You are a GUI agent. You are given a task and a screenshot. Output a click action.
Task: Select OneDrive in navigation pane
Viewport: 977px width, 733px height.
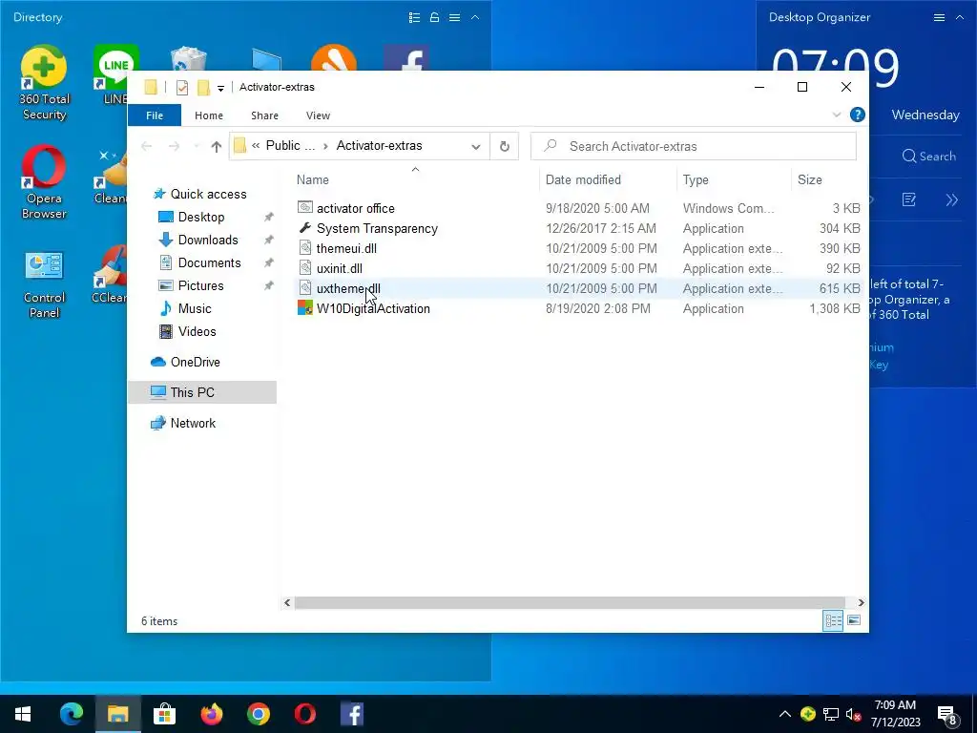195,362
